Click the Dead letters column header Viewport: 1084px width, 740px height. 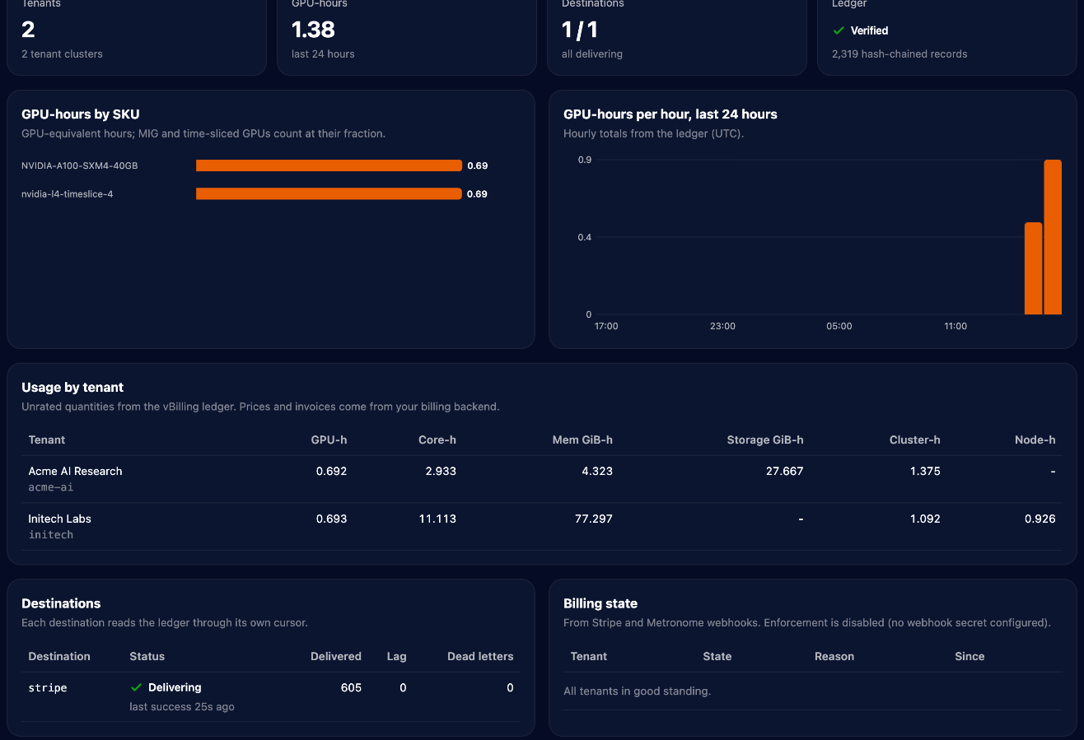[480, 656]
